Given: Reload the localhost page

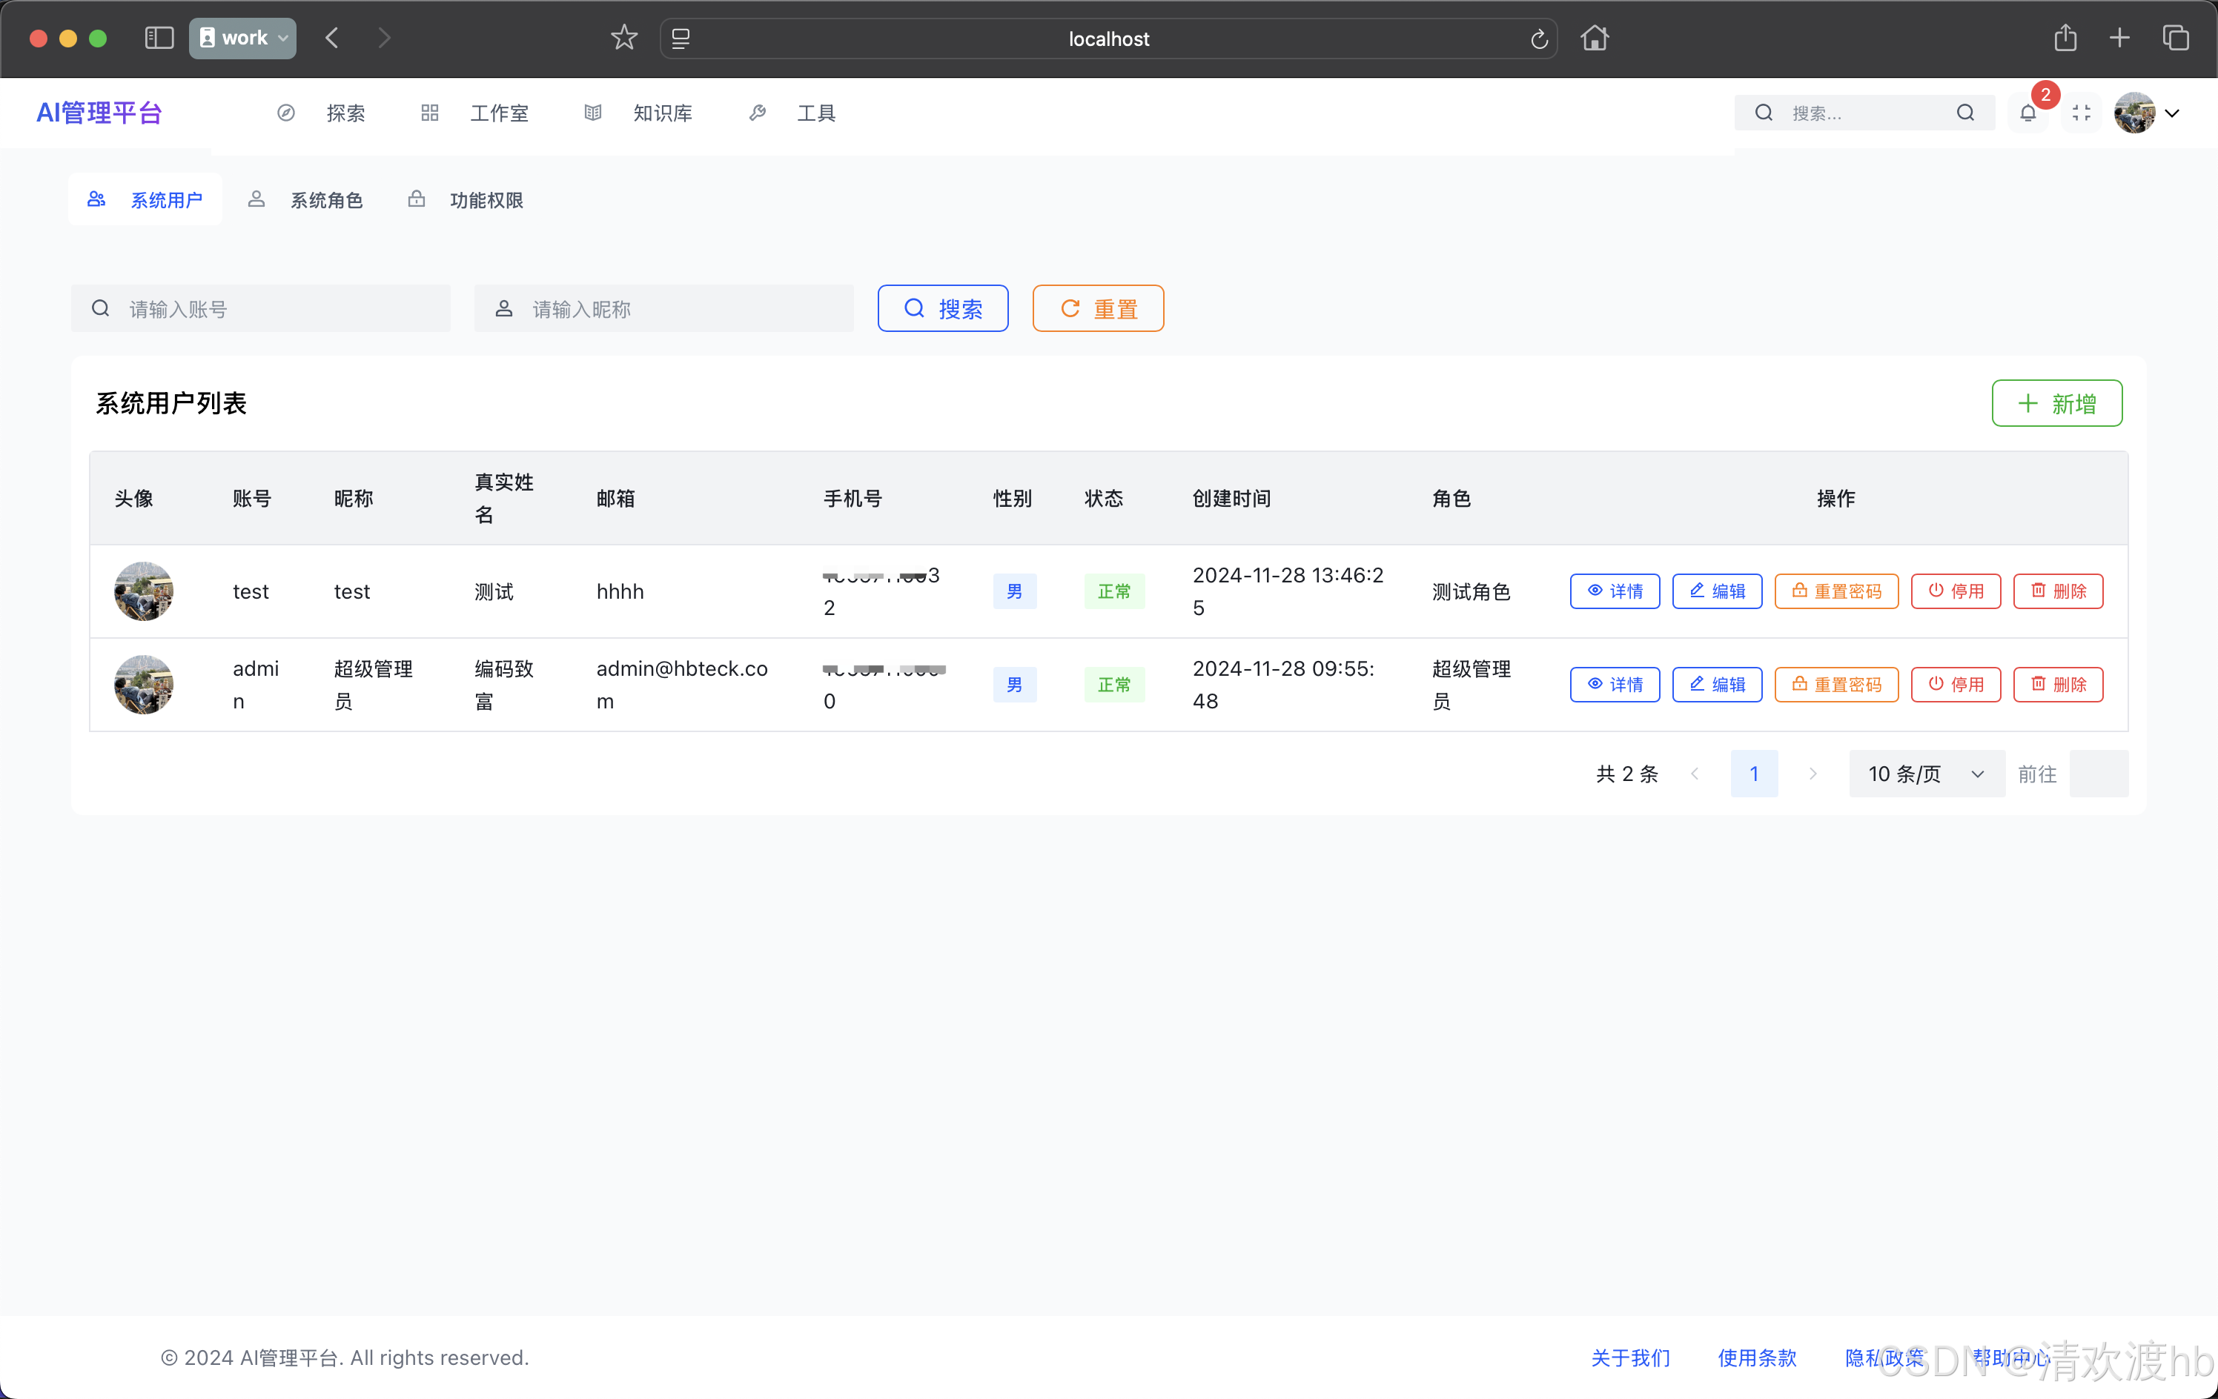Looking at the screenshot, I should tap(1538, 39).
